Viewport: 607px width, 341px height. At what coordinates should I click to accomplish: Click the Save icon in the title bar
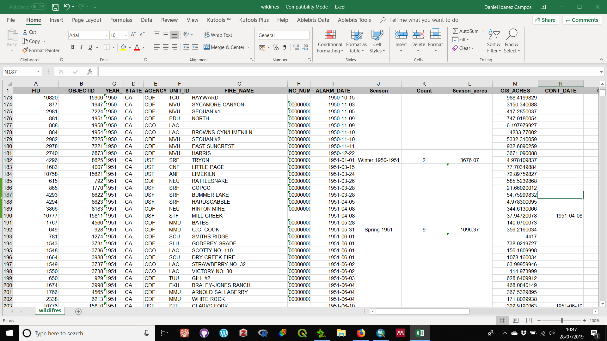[55, 7]
